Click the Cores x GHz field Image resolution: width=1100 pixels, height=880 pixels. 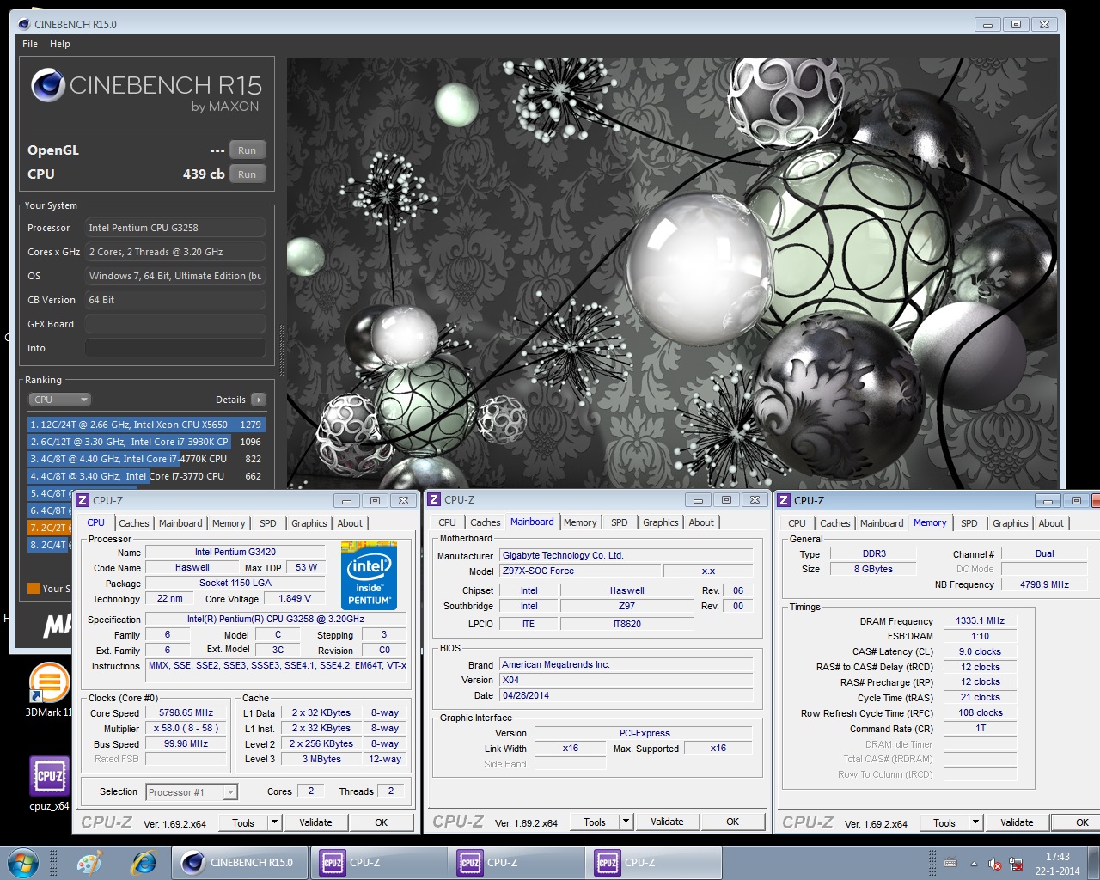pyautogui.click(x=174, y=252)
